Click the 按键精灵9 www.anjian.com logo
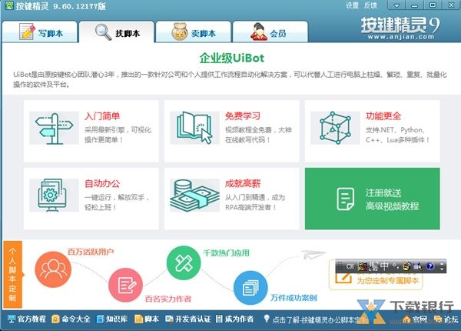This screenshot has height=331, width=461. (400, 28)
